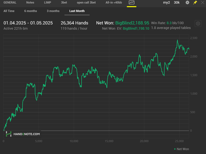Open chart settings gear beside Win Rate
Viewport: 206px width, 154px height.
198,24
